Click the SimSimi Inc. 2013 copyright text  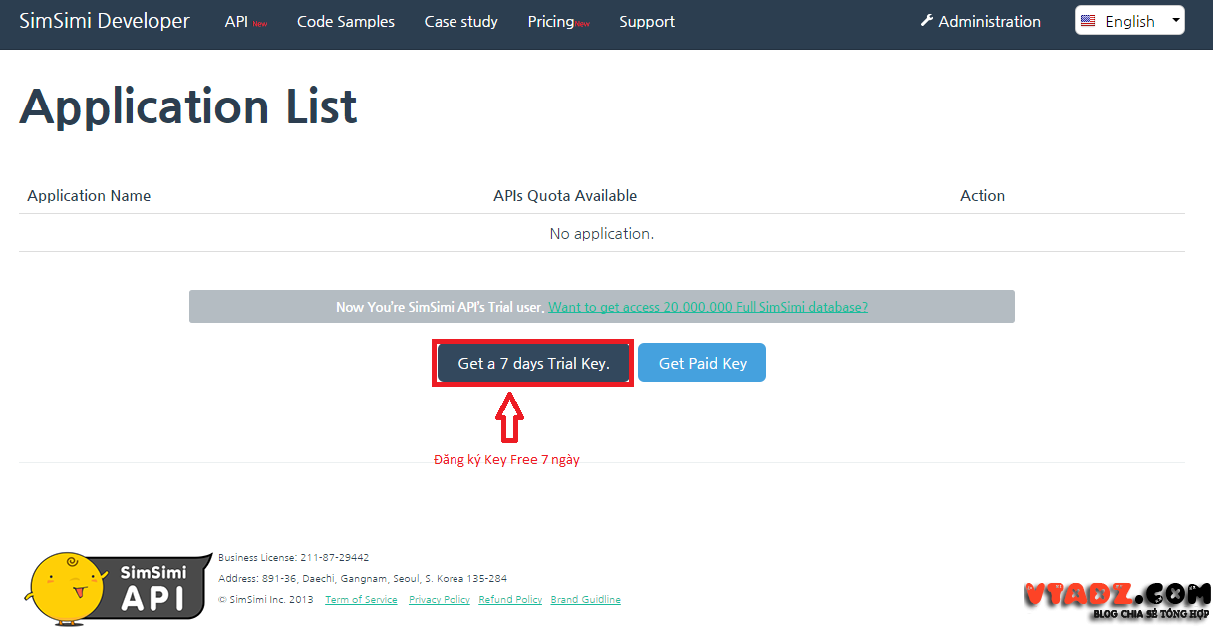point(266,600)
